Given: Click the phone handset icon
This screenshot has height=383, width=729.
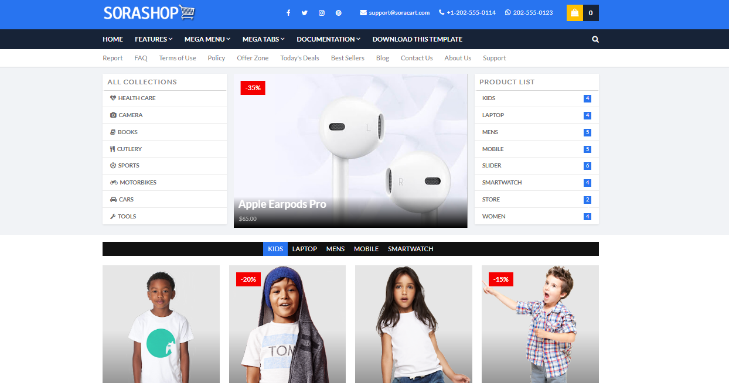Looking at the screenshot, I should [x=441, y=12].
